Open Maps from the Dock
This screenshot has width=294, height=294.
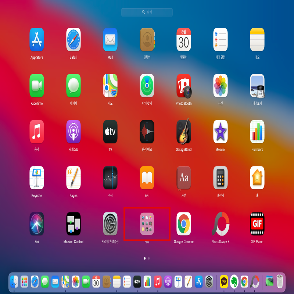[65, 282]
